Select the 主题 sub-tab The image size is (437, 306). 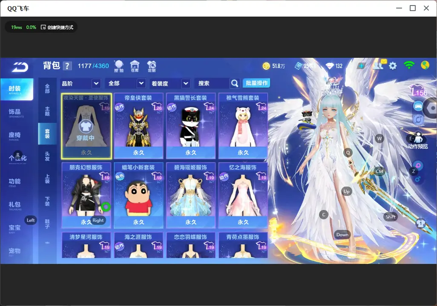(x=47, y=111)
